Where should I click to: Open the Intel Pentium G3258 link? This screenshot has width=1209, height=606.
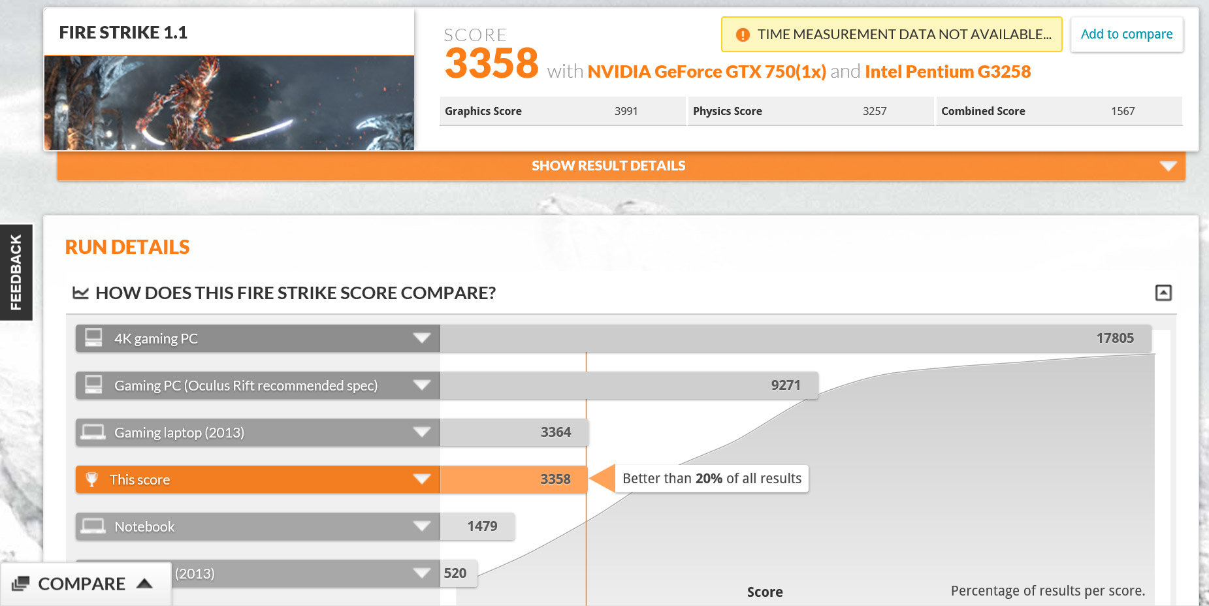click(x=948, y=71)
